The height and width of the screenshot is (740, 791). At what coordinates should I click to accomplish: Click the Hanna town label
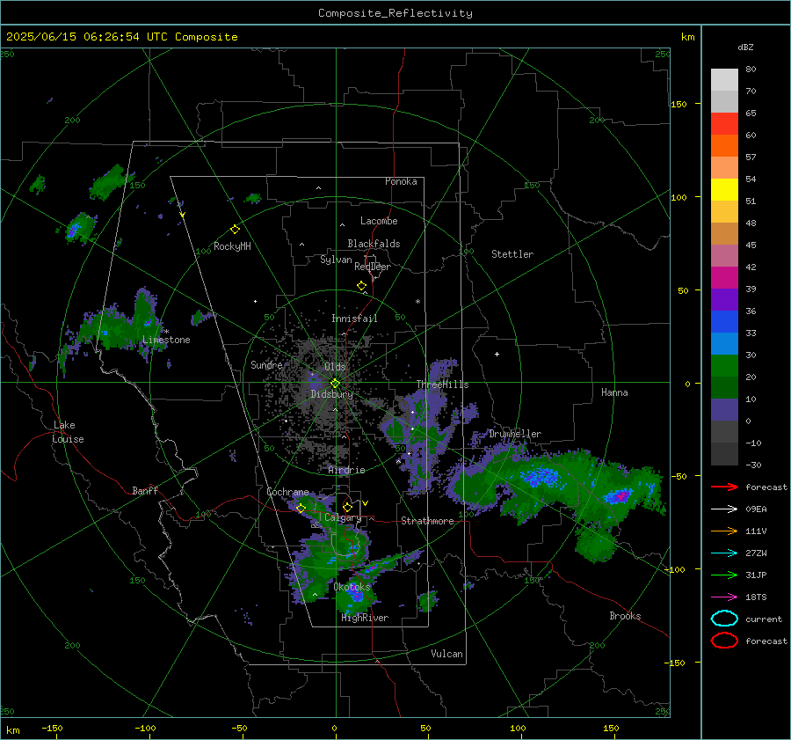click(614, 392)
